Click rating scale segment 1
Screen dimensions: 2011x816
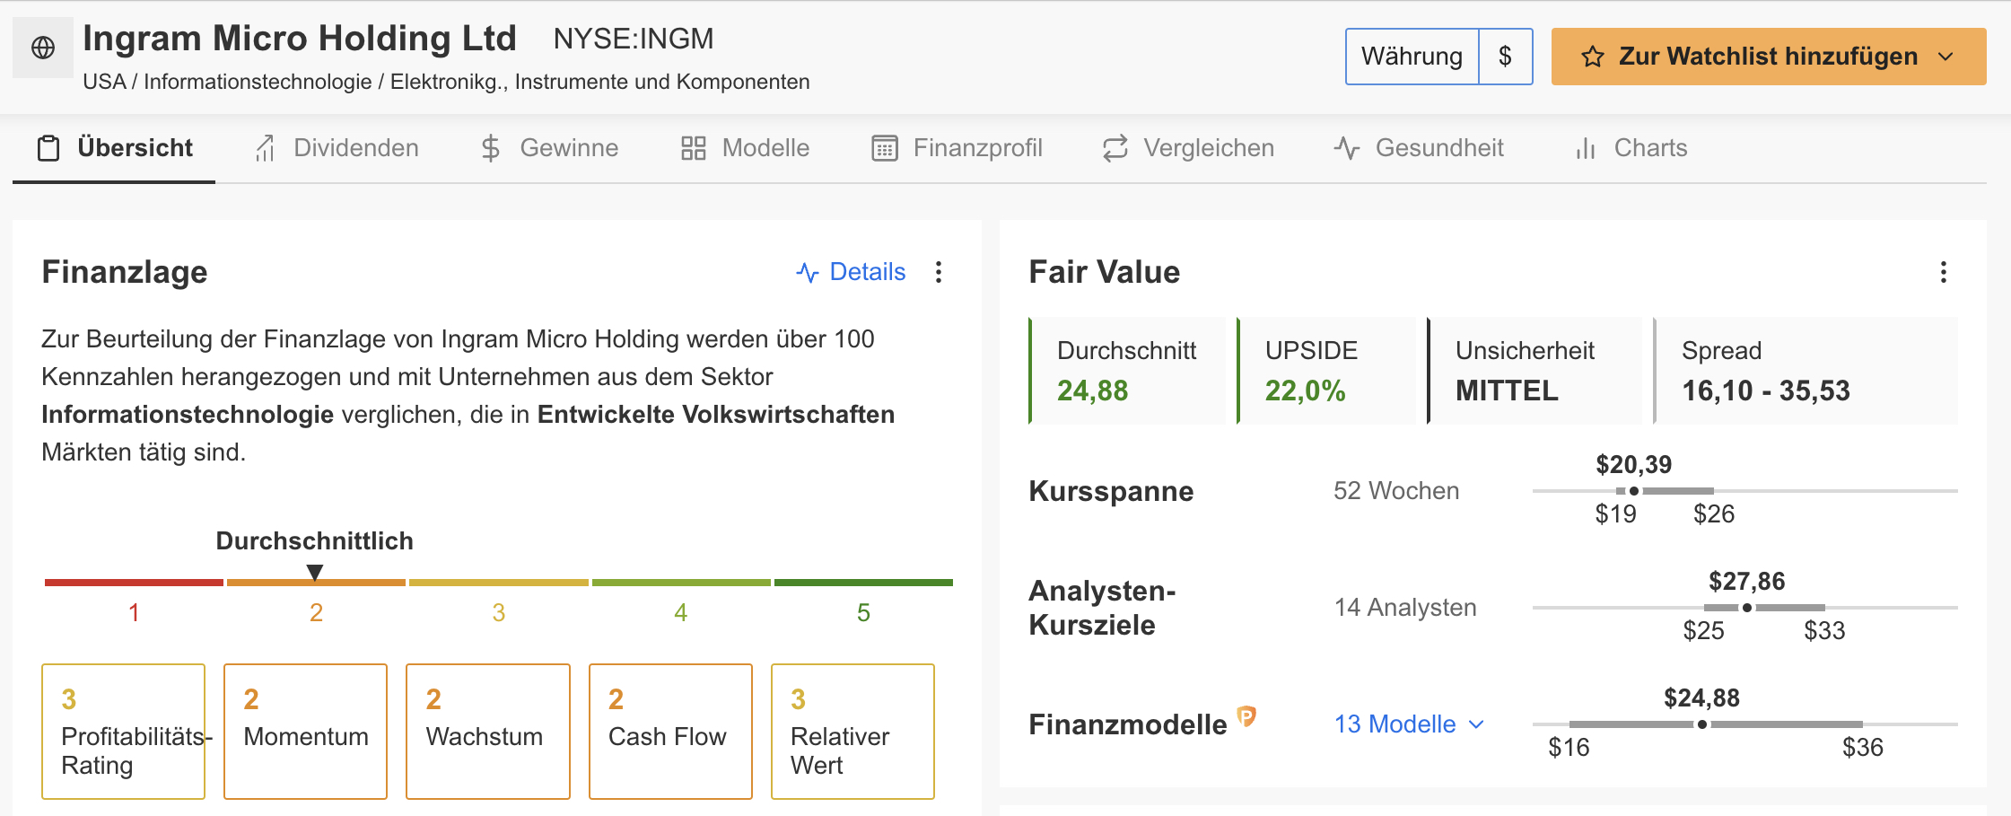pyautogui.click(x=134, y=583)
